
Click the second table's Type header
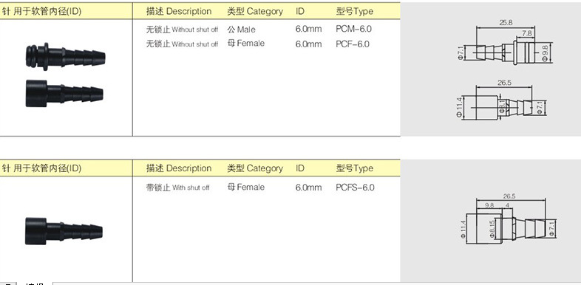[x=355, y=168]
